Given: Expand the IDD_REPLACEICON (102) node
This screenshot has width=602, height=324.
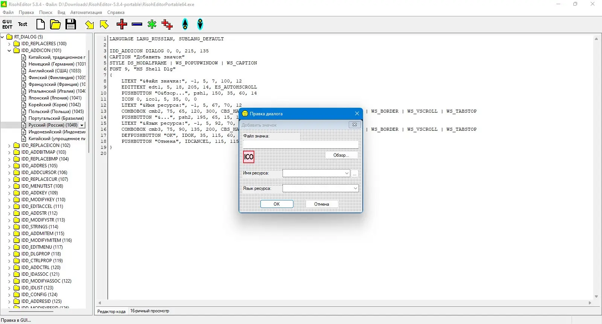Looking at the screenshot, I should tap(9, 145).
